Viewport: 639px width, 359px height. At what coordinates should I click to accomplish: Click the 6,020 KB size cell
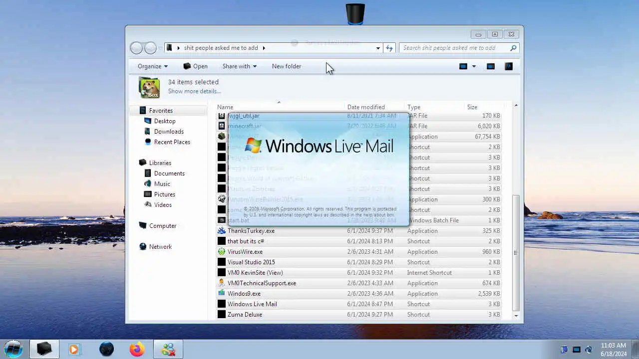tap(489, 126)
